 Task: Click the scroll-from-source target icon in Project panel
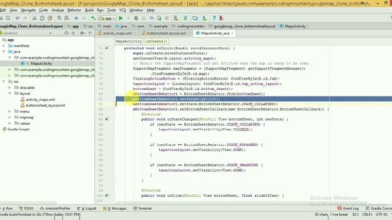click(66, 33)
